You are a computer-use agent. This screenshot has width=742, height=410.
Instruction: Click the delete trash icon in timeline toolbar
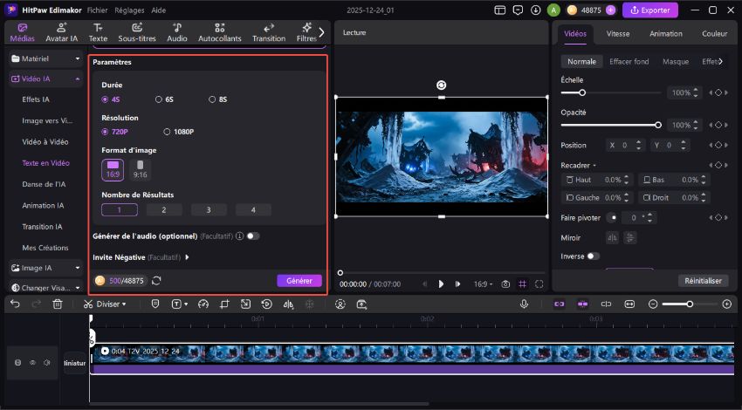click(58, 304)
